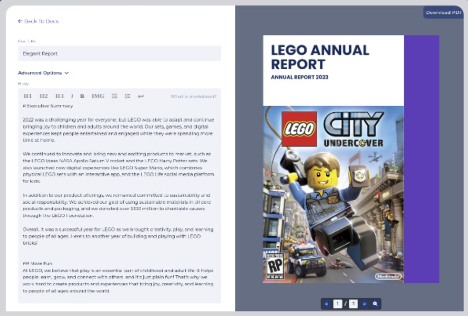468x316 pixels.
Task: Click the LEGO City cover image
Action: click(x=333, y=194)
